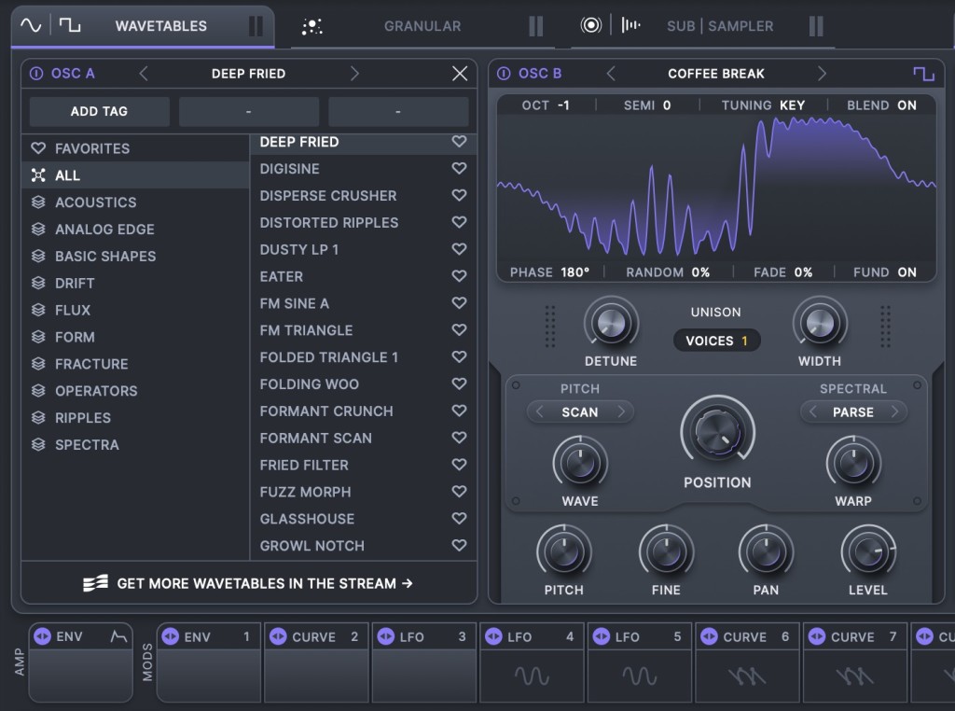Click the POSITION knob
Screen dimensions: 955x711
pyautogui.click(x=717, y=430)
